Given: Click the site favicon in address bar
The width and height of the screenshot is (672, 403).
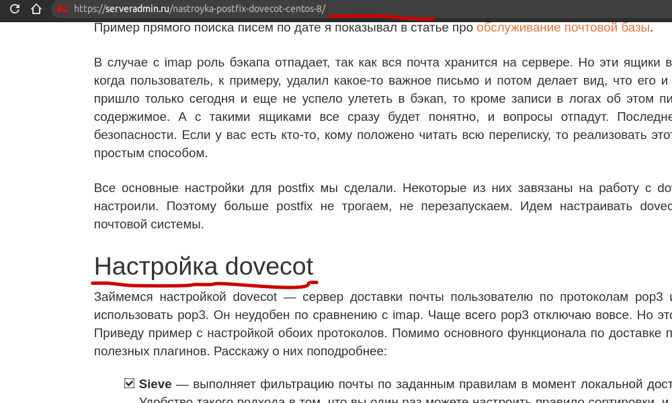Looking at the screenshot, I should coord(63,9).
